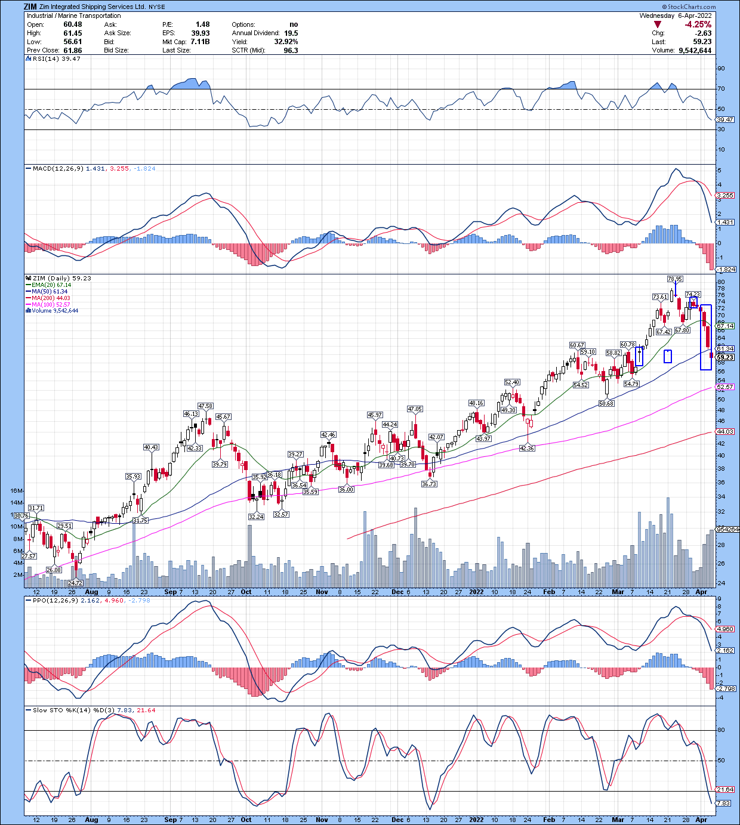Click the 42.36 low price label
The height and width of the screenshot is (825, 740).
[527, 449]
